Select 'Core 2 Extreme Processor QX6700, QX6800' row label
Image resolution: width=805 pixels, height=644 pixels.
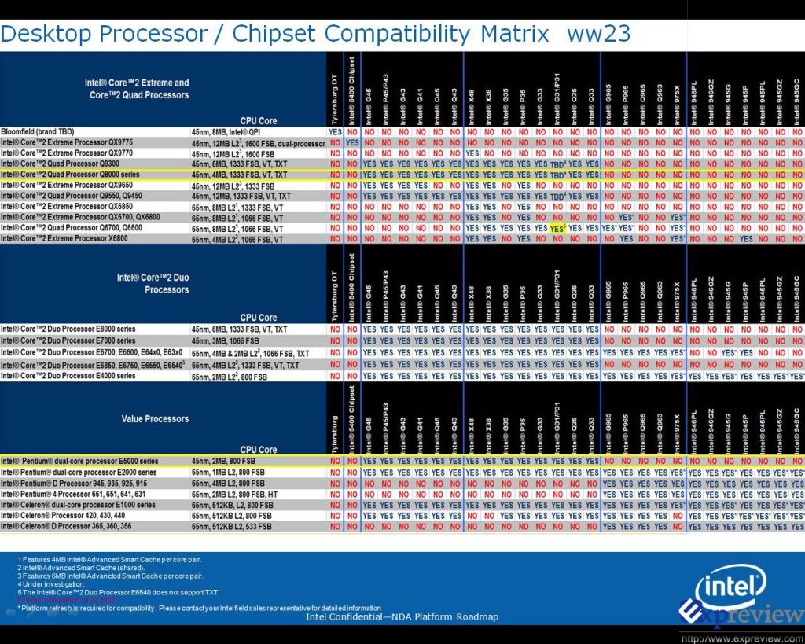[x=80, y=217]
